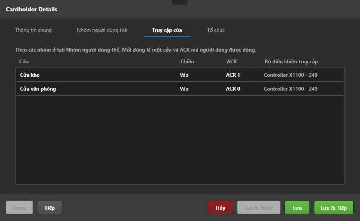Click the Hủy cancel button
The height and width of the screenshot is (221, 360).
(221, 208)
